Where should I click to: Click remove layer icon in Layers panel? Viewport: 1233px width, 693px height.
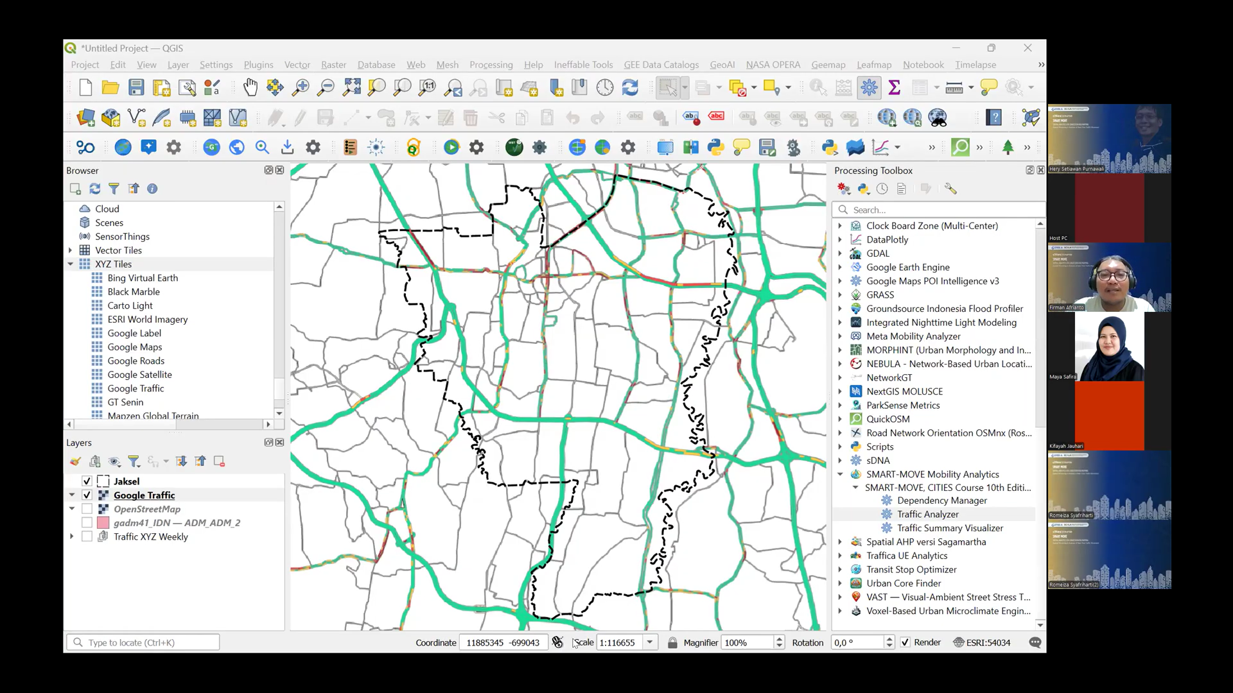pyautogui.click(x=219, y=461)
